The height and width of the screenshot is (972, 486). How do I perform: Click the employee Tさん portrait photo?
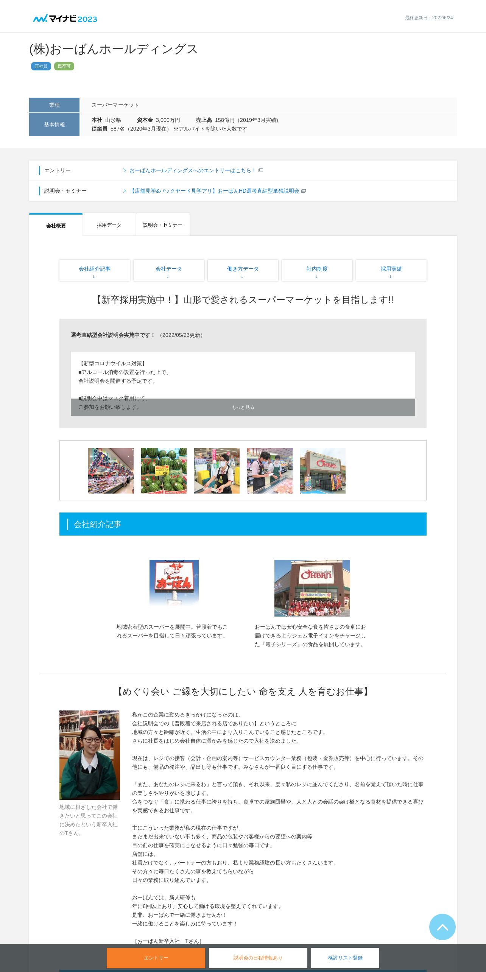click(x=90, y=755)
